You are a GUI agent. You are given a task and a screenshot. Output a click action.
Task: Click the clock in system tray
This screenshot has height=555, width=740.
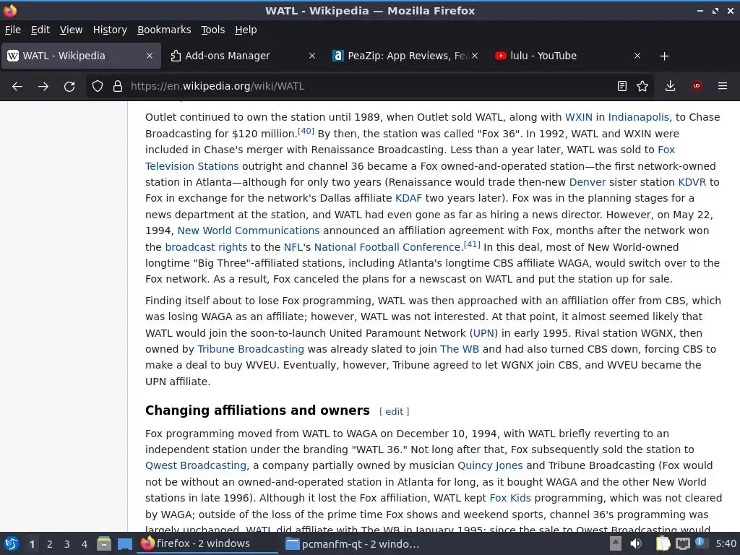pos(726,543)
